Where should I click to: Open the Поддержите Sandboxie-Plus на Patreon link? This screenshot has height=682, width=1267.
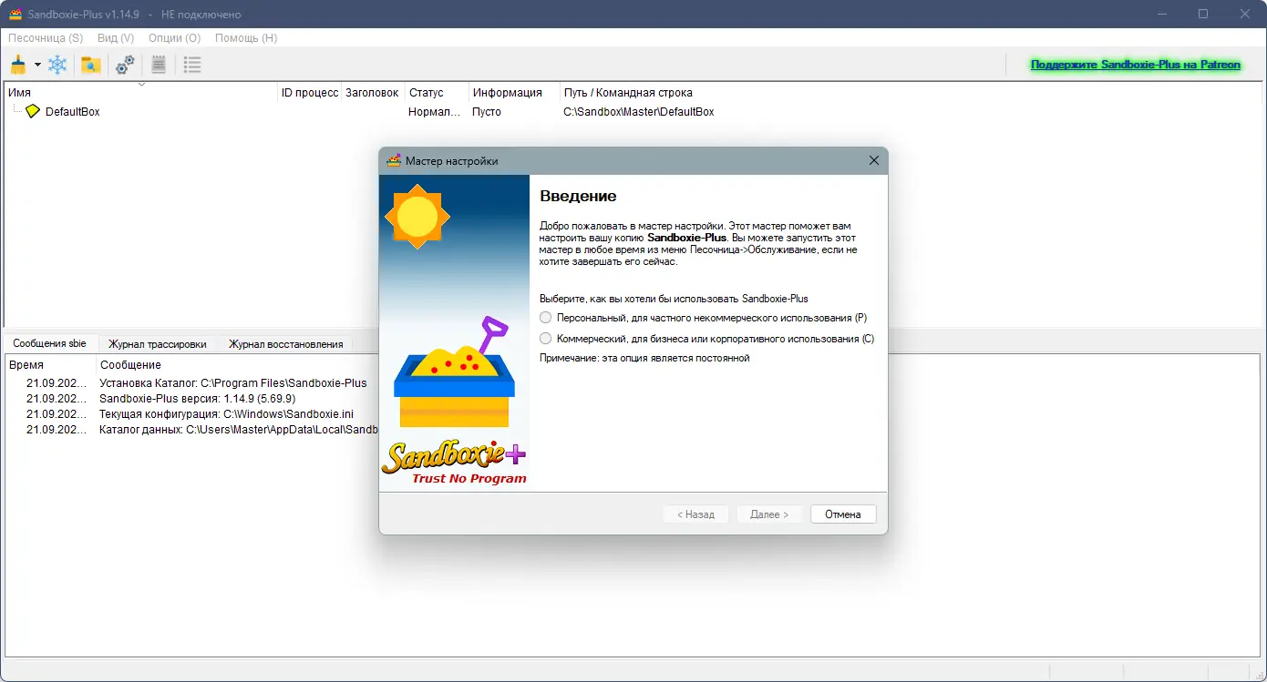pos(1135,65)
